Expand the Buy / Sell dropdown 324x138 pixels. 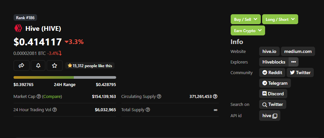click(x=246, y=19)
